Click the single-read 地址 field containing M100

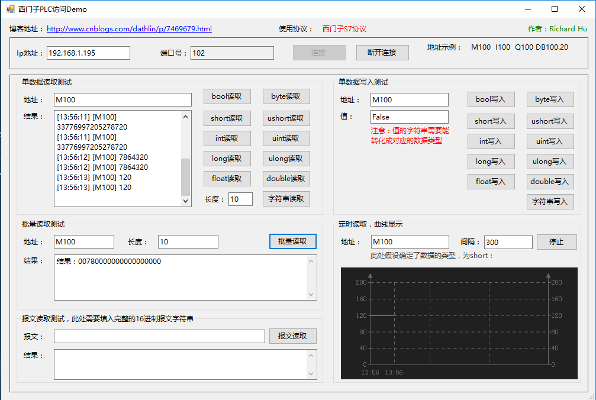coord(123,100)
